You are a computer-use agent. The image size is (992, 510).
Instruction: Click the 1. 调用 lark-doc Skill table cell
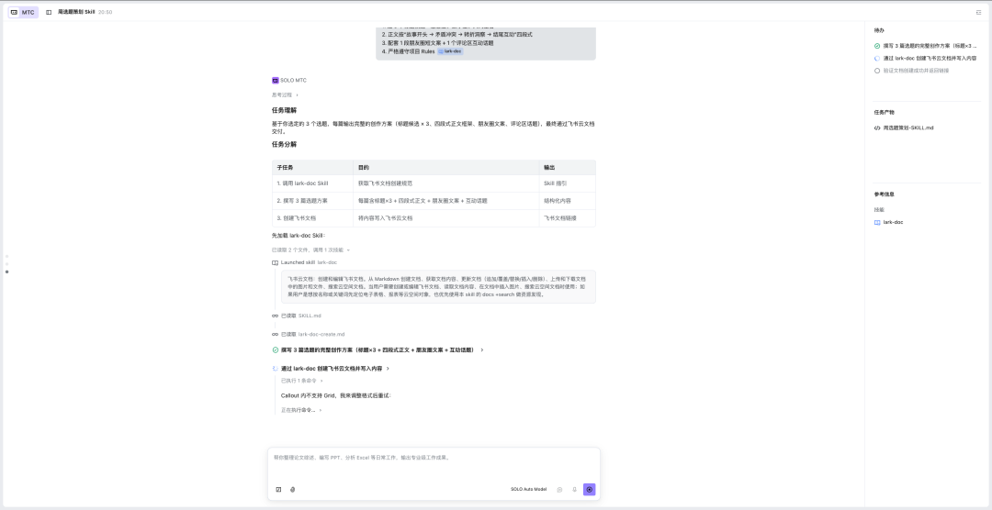[312, 183]
